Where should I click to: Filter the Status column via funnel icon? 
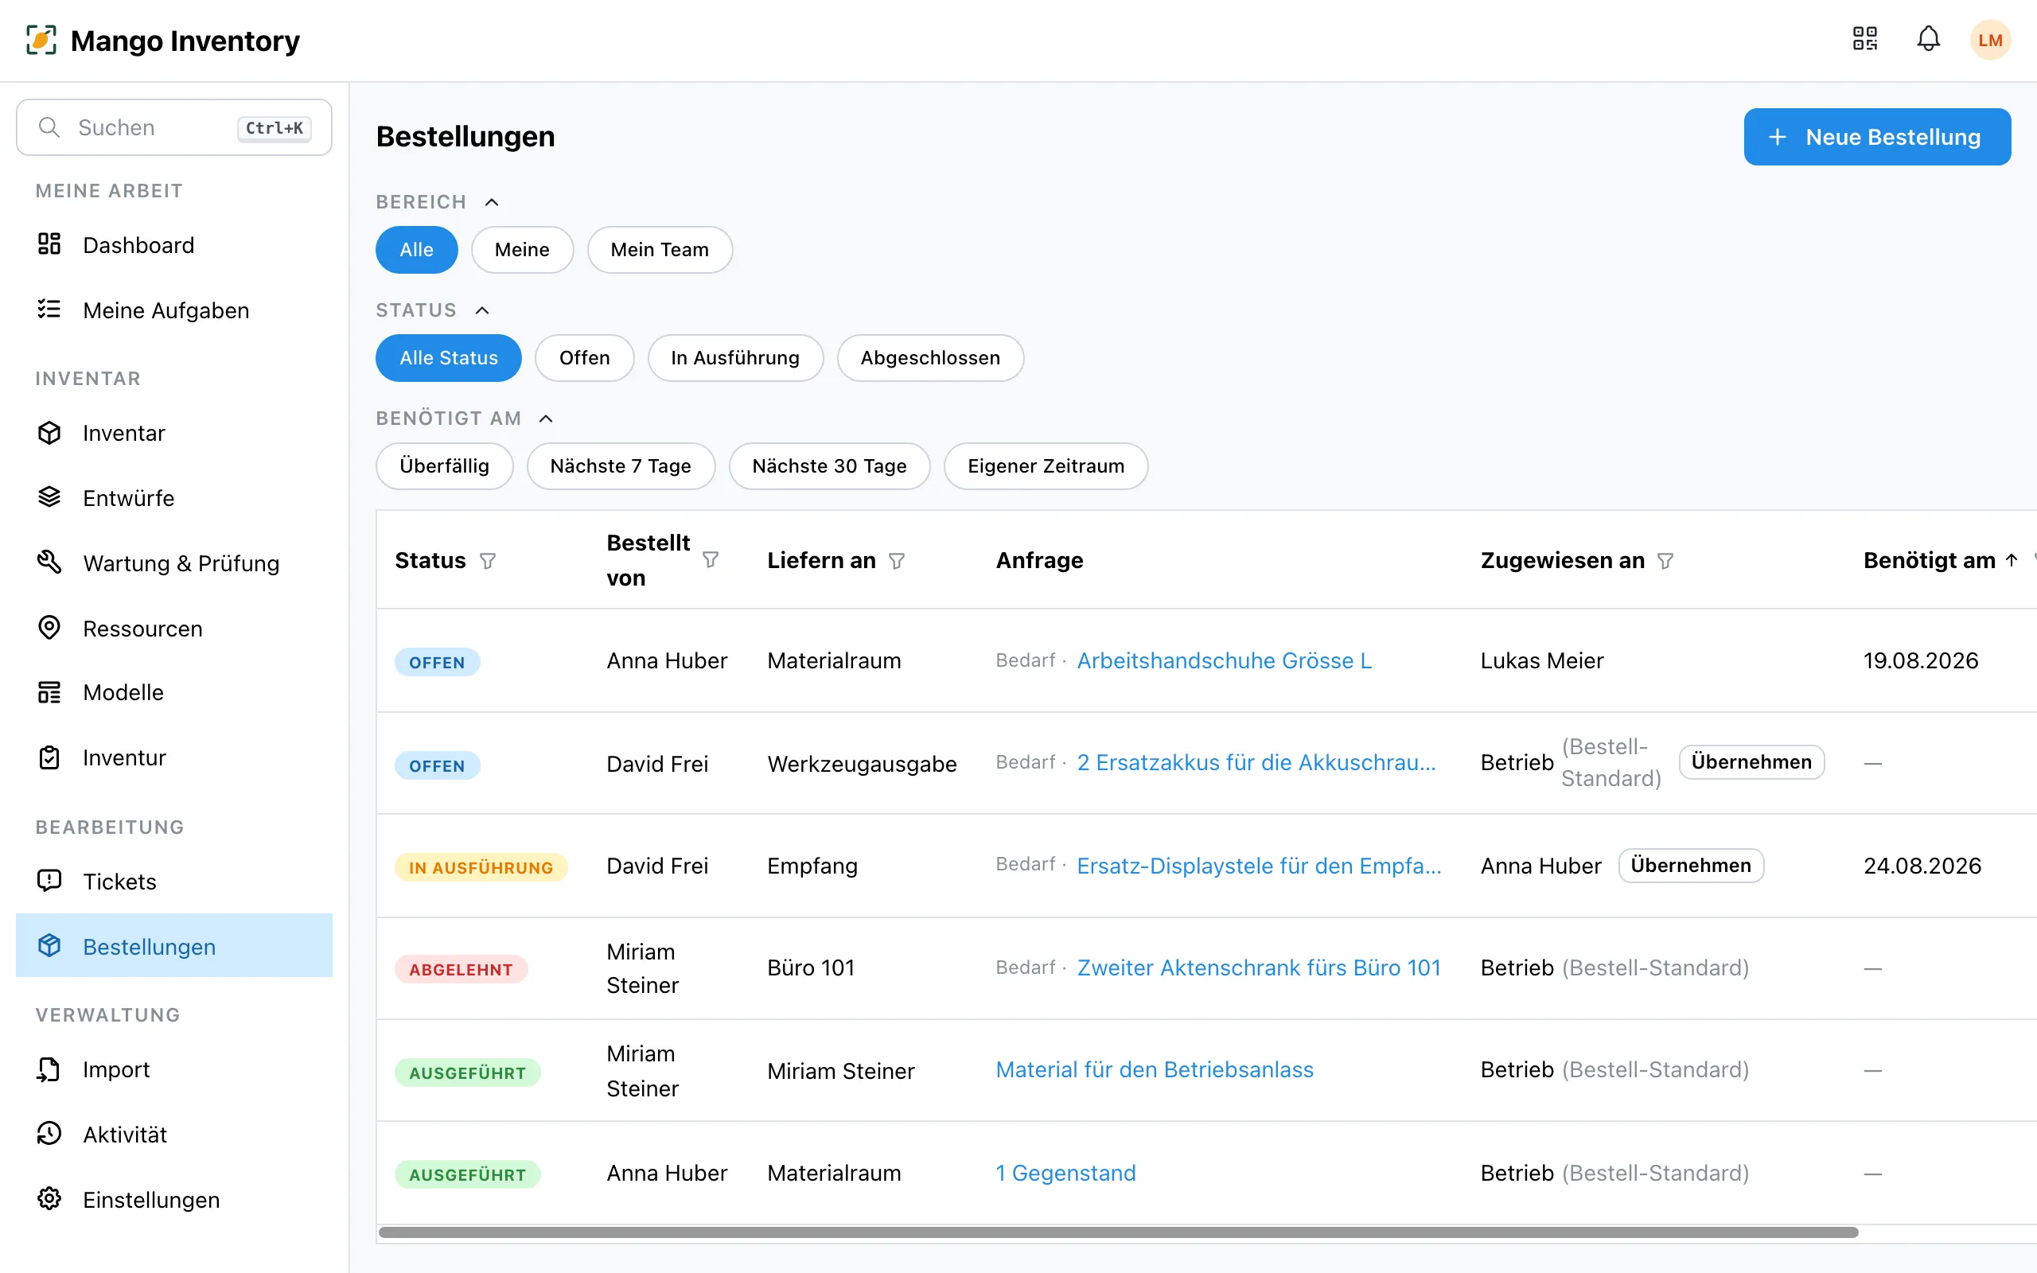[487, 561]
